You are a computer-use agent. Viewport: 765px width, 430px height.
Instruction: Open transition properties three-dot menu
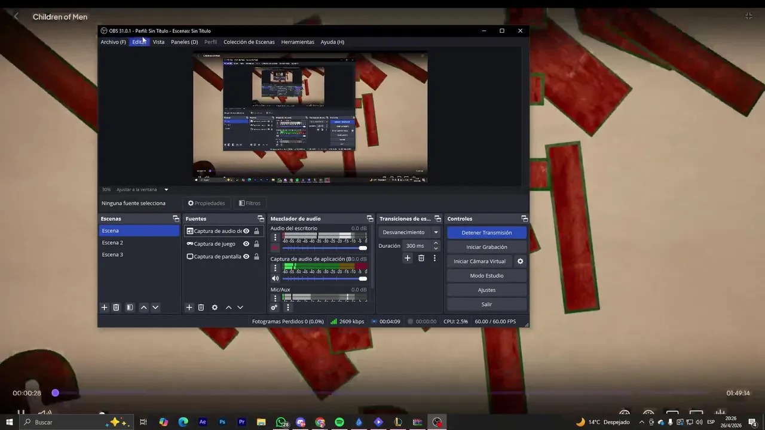point(434,258)
